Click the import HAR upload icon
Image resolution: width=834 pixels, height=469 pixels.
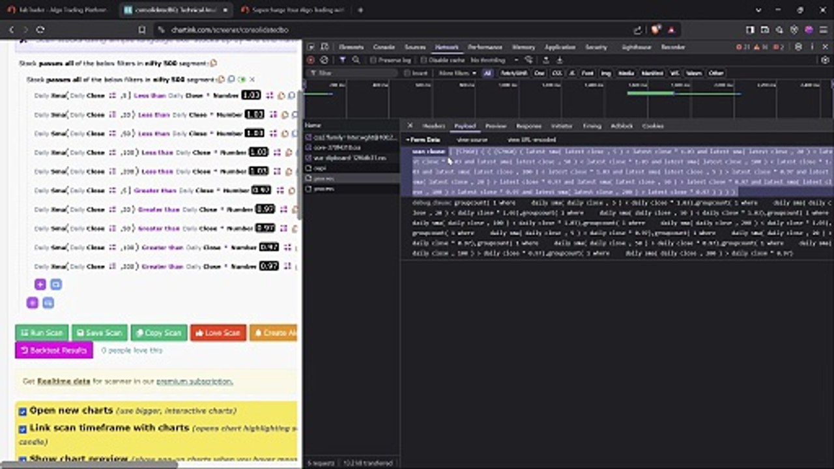pyautogui.click(x=547, y=60)
